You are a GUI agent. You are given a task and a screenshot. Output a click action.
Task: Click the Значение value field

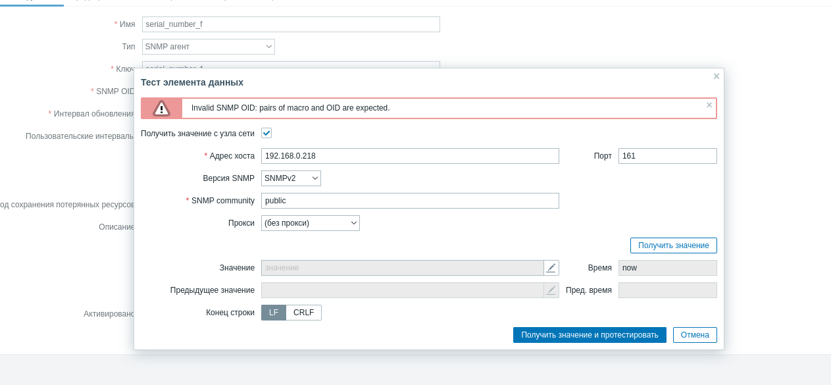pos(401,268)
